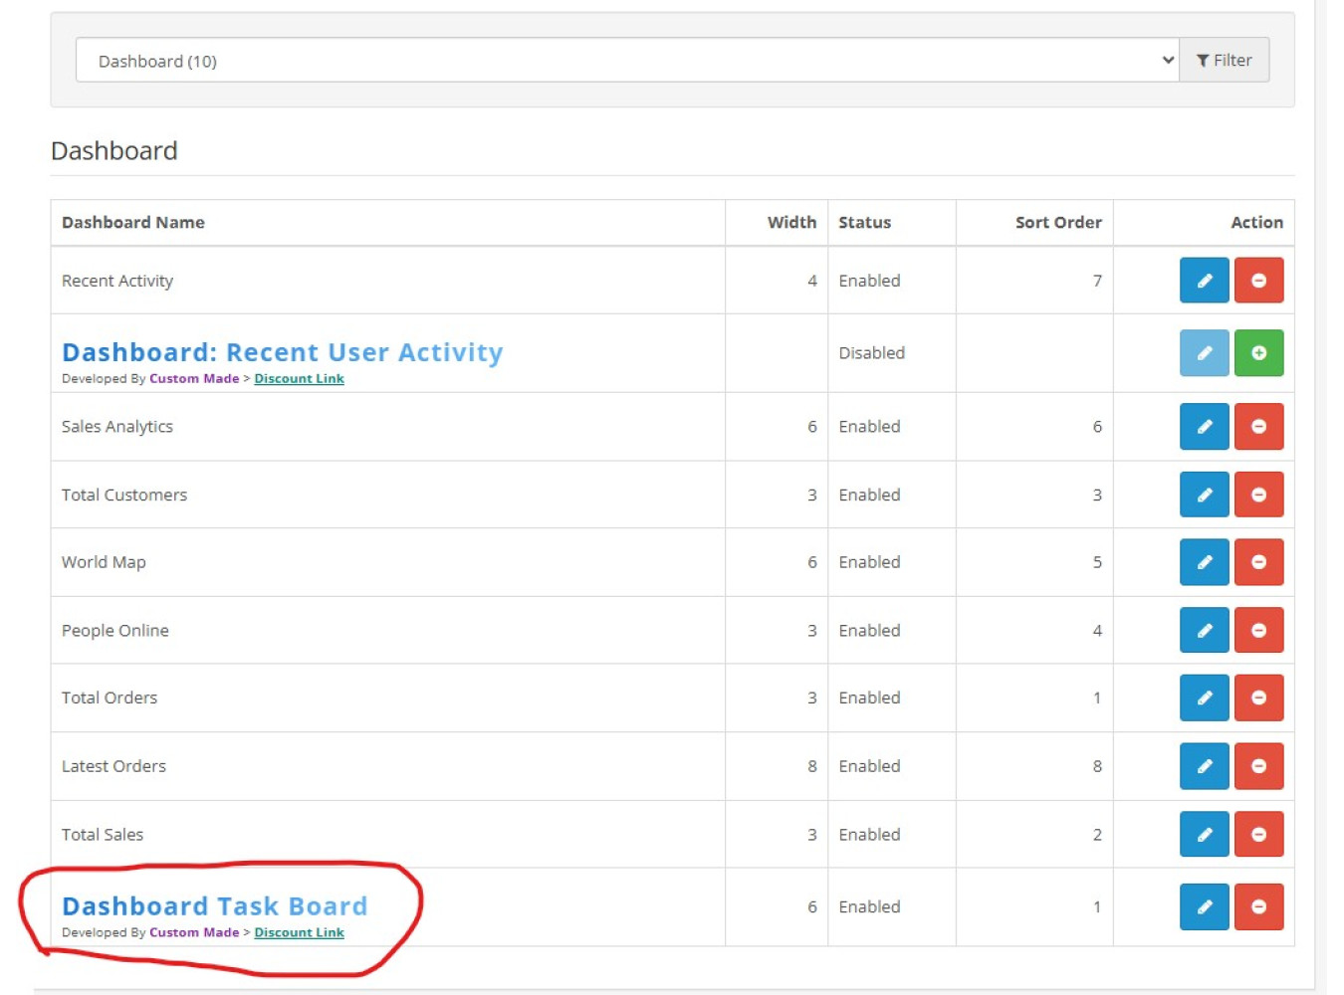Click the Filter button
The height and width of the screenshot is (995, 1344).
pos(1224,61)
